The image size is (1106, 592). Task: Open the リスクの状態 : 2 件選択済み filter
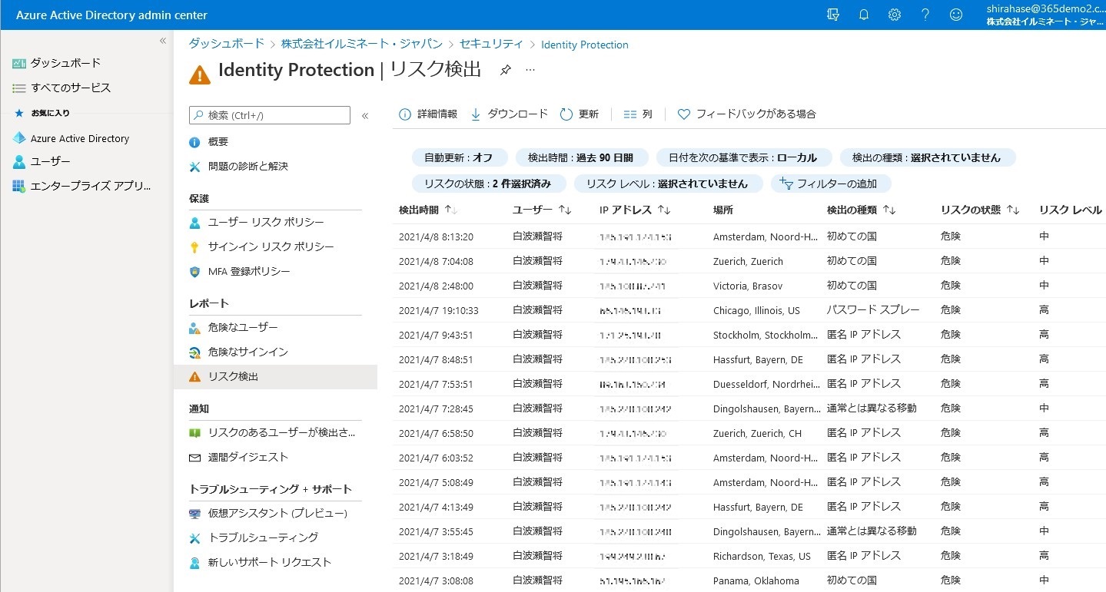click(x=489, y=184)
